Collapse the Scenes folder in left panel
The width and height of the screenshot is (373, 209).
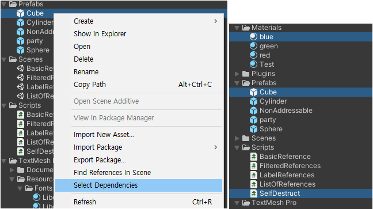tap(4, 59)
